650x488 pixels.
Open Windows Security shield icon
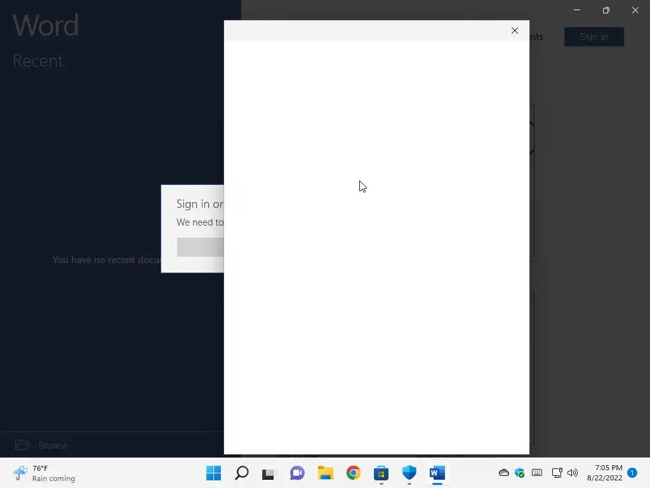(409, 473)
